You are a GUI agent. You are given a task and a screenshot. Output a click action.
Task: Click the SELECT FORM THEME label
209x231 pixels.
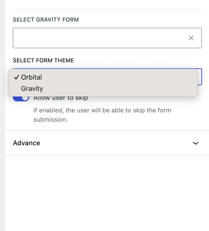[x=43, y=61]
